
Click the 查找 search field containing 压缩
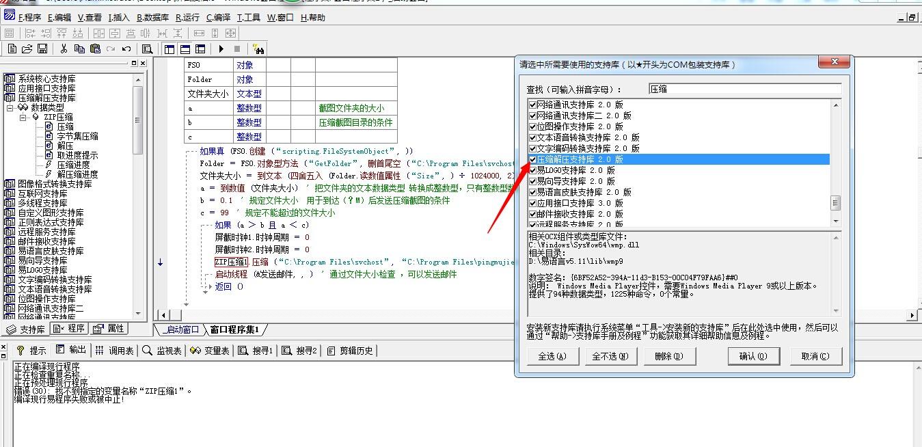click(744, 89)
